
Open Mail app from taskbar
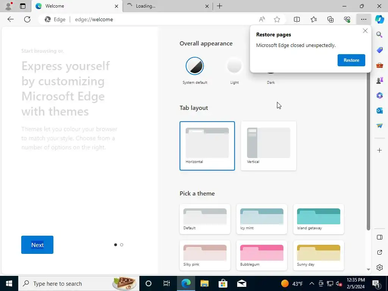click(x=241, y=283)
